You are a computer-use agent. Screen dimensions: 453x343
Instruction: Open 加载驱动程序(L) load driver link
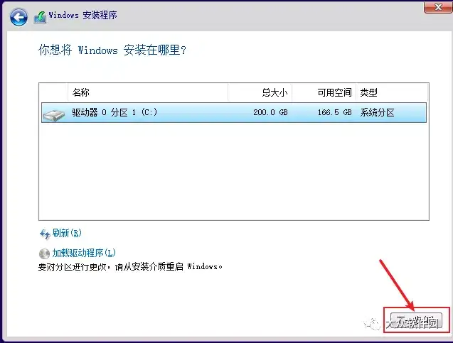(x=84, y=253)
